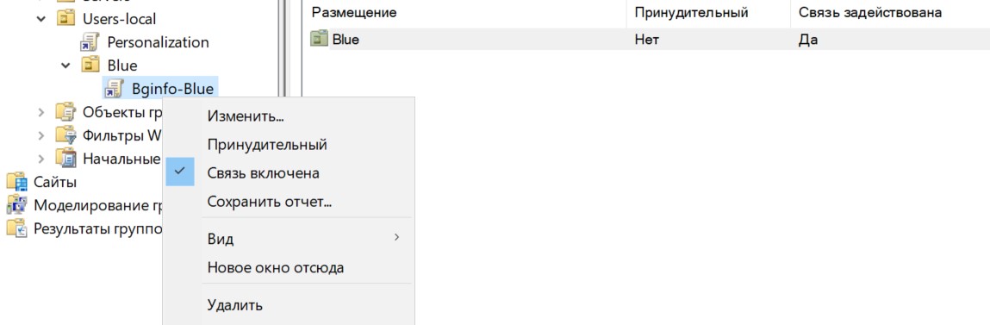Viewport: 990px width, 325px height.
Task: Enable the Принудительный option
Action: click(x=267, y=144)
